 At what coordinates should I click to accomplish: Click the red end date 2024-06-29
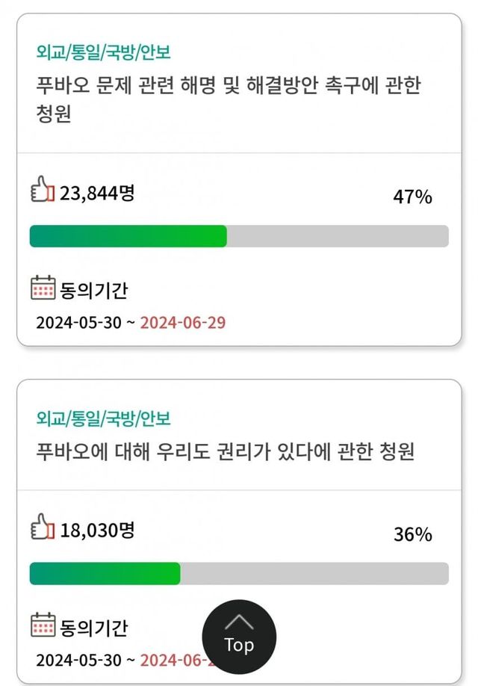point(183,323)
